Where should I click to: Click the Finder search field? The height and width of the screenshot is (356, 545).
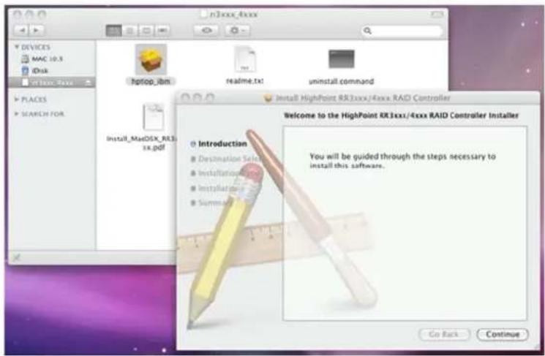coord(402,31)
